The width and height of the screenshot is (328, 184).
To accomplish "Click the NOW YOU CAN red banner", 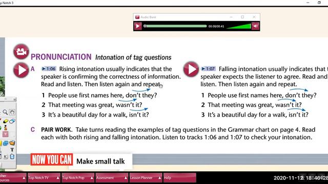I will pos(52,159).
